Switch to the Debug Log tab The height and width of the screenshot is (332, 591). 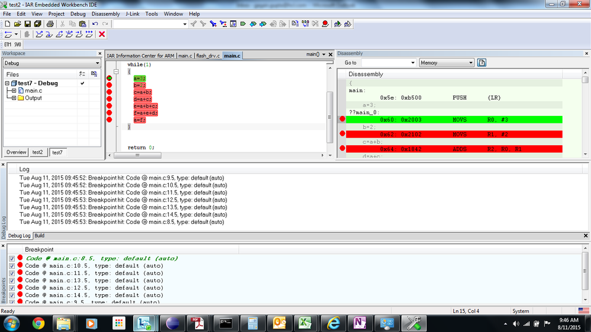(x=19, y=236)
